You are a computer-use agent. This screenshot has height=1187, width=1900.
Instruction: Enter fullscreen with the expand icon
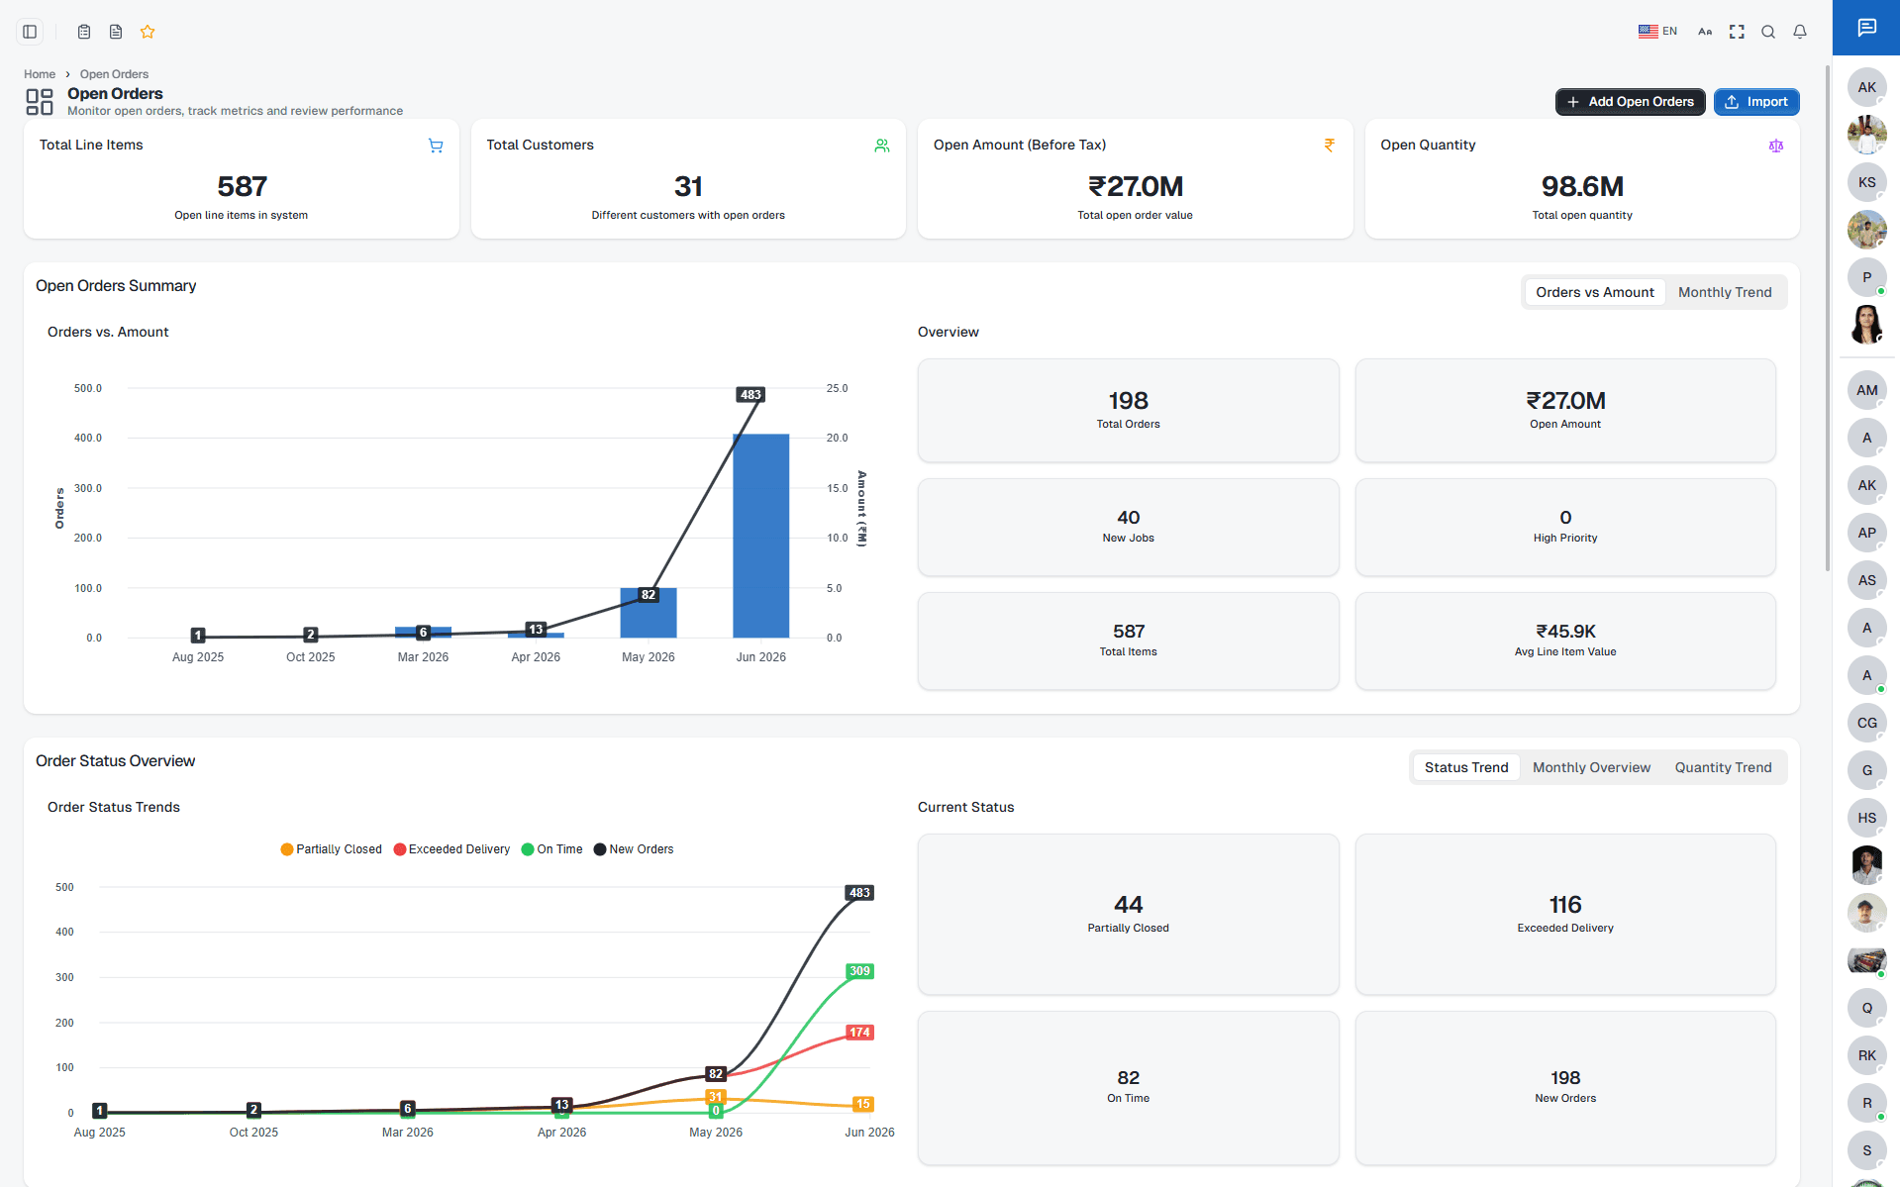pyautogui.click(x=1737, y=32)
